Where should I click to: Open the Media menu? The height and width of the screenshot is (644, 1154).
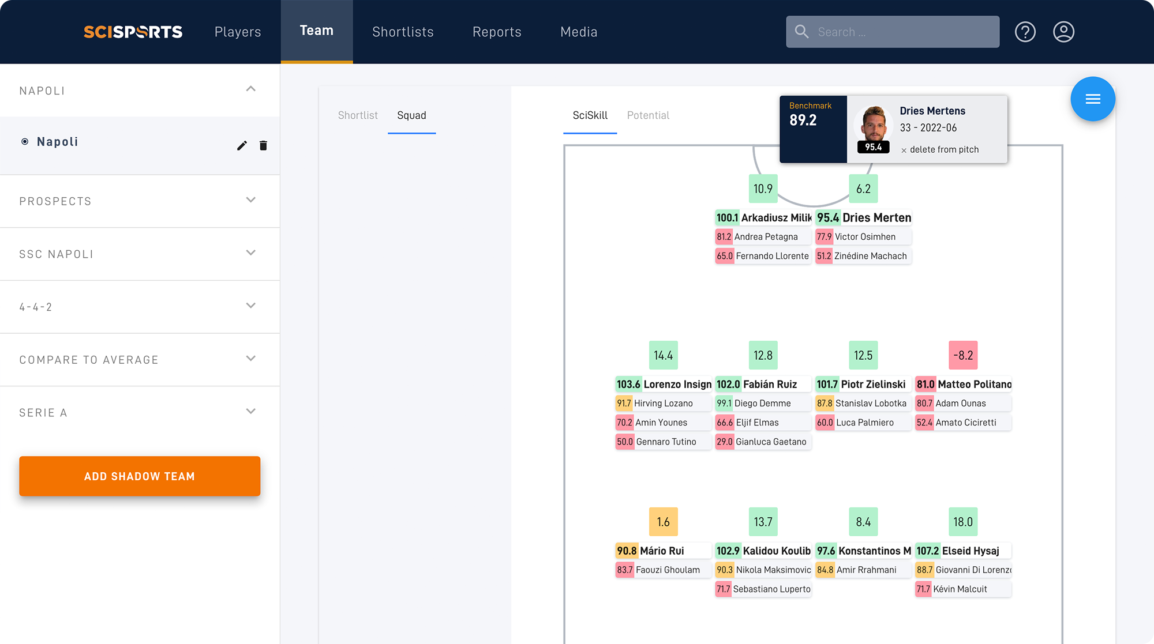pyautogui.click(x=579, y=32)
